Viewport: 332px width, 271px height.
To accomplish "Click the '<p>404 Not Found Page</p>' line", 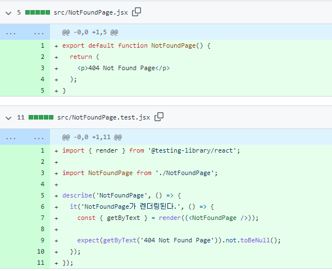I will click(x=124, y=68).
